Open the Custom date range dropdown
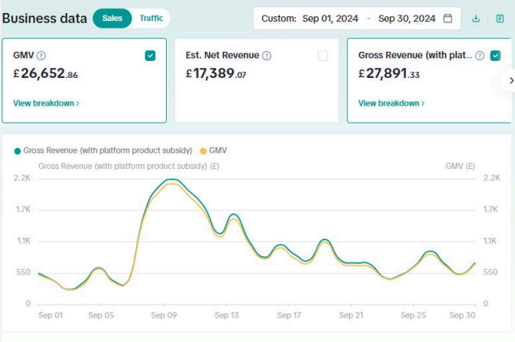The image size is (515, 342). click(279, 19)
